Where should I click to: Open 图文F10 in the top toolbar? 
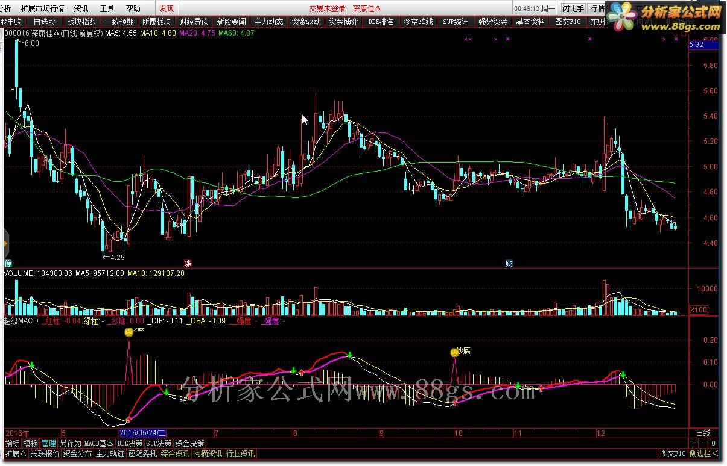(568, 22)
